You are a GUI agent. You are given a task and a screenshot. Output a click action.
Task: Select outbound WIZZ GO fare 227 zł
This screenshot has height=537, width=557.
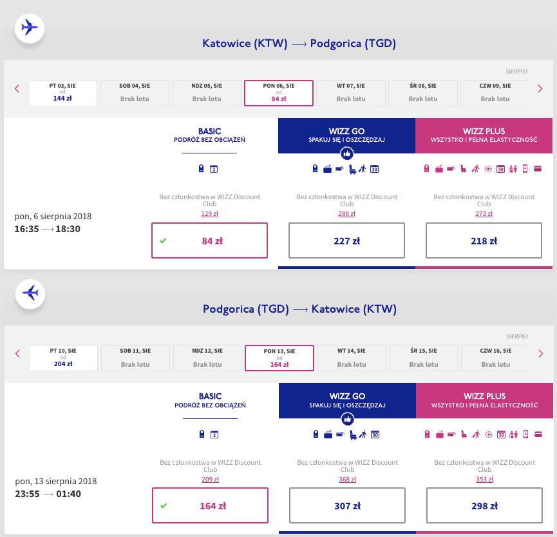(x=346, y=240)
